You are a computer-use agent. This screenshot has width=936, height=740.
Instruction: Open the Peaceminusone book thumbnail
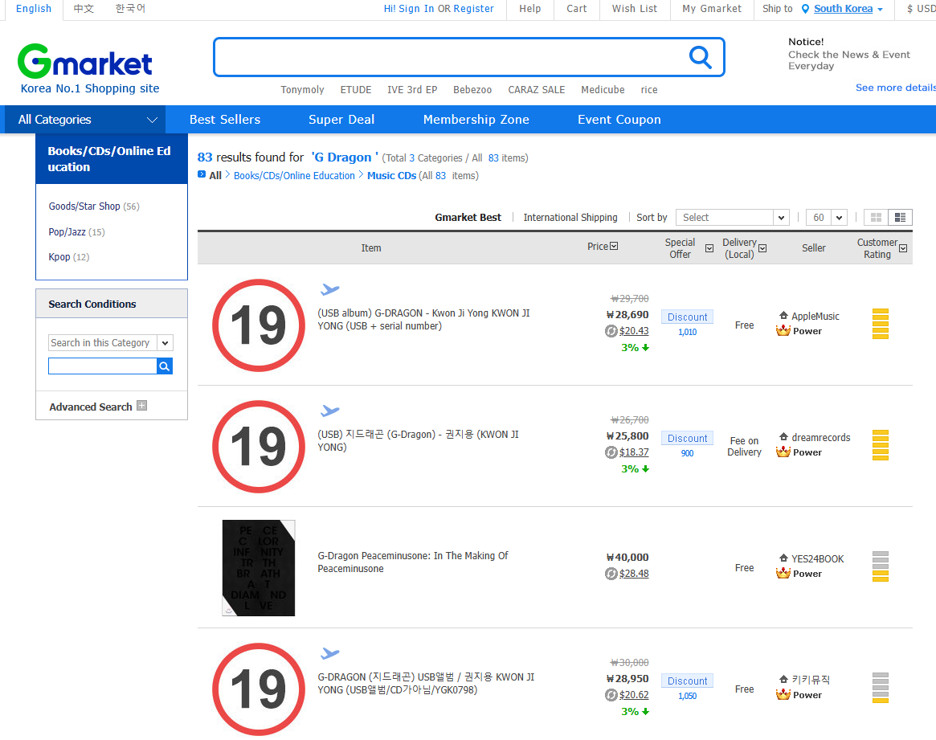pyautogui.click(x=259, y=568)
